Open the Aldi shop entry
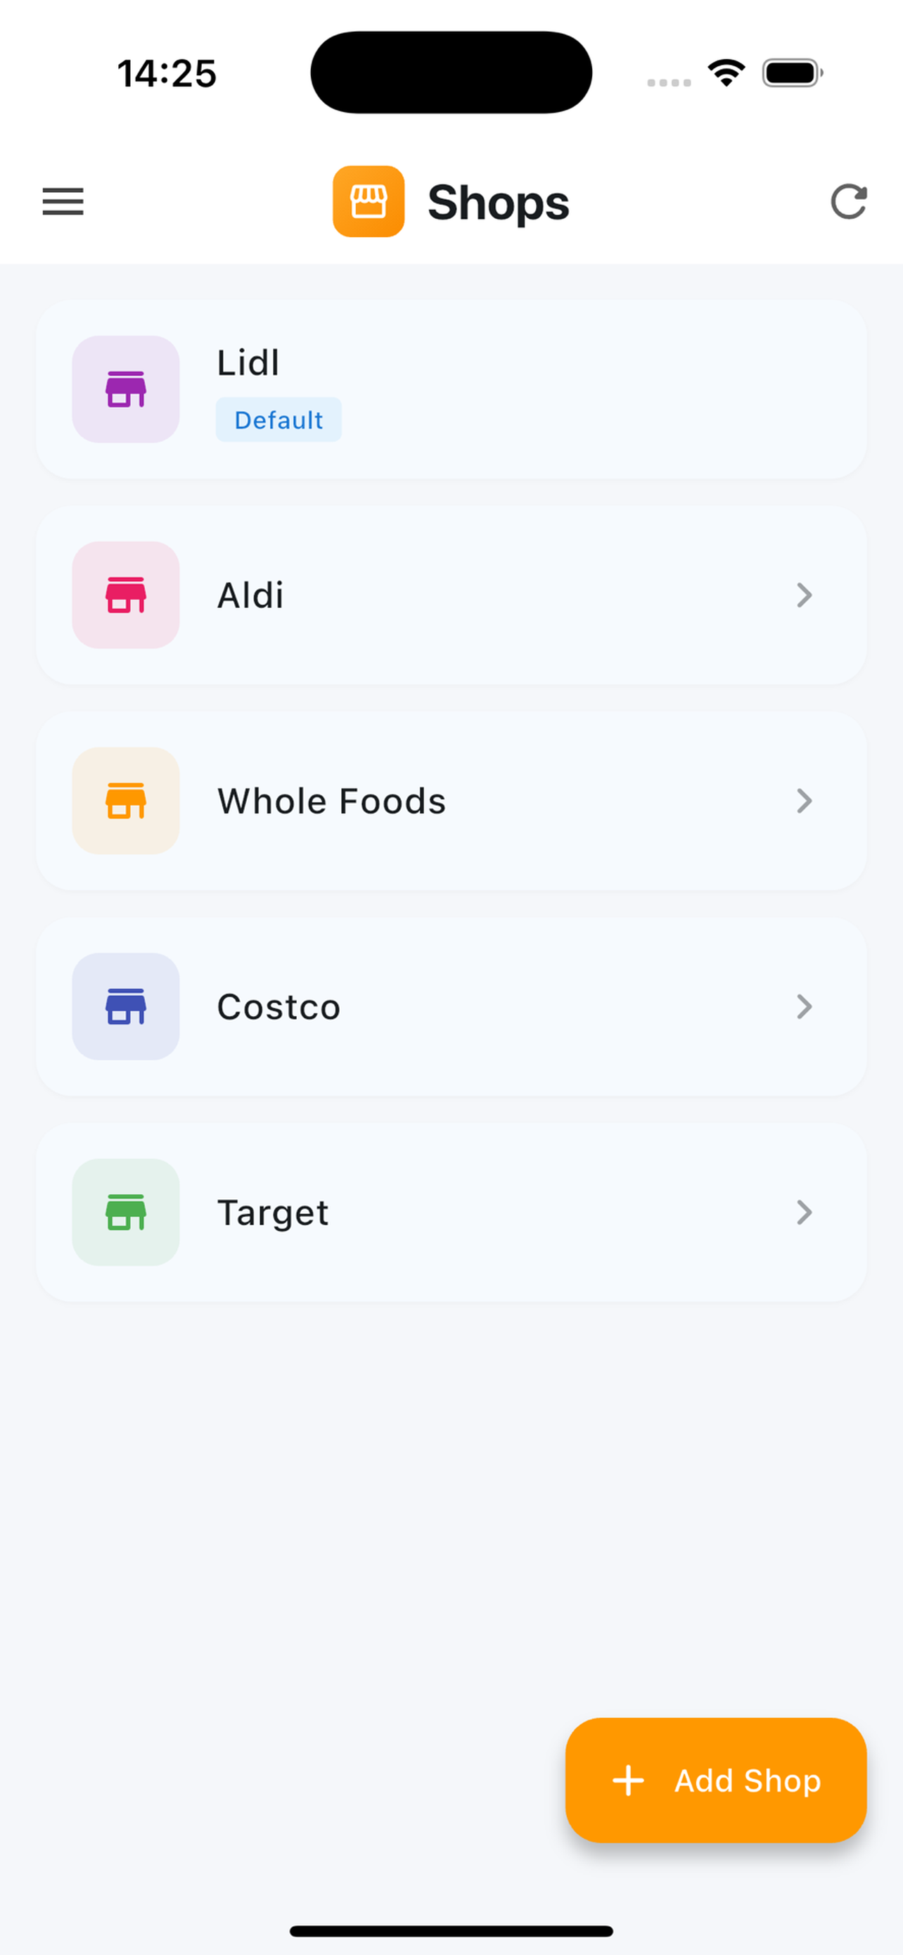903x1955 pixels. (251, 595)
